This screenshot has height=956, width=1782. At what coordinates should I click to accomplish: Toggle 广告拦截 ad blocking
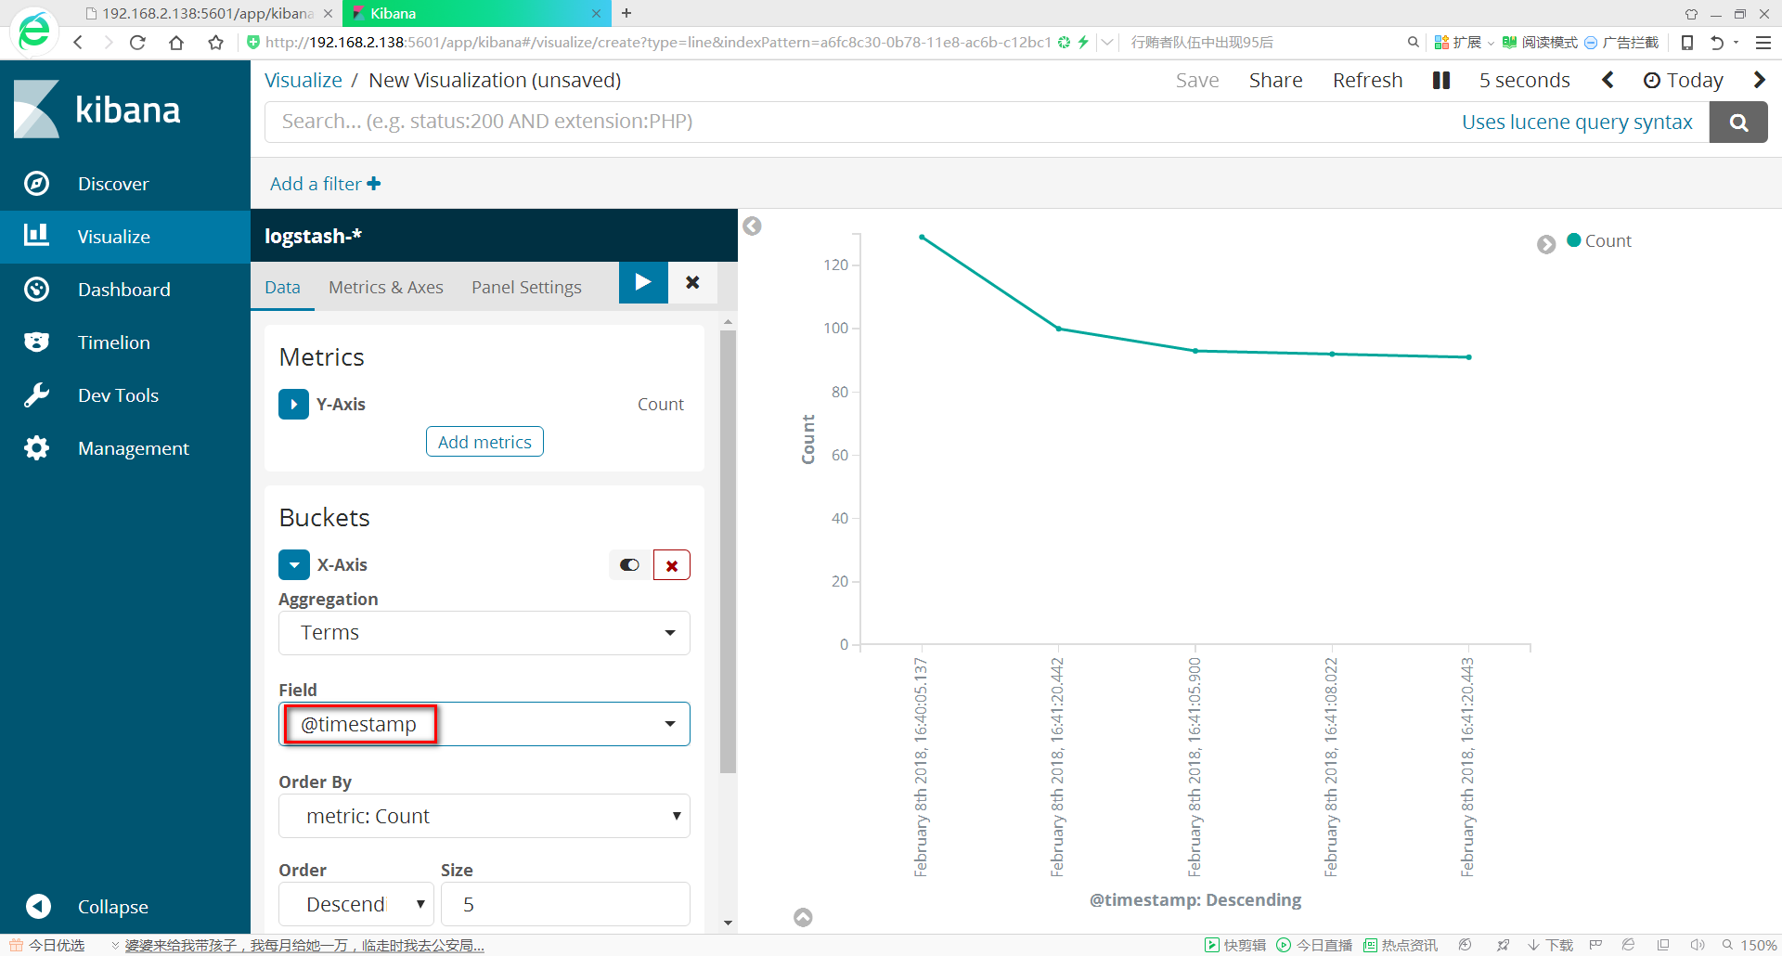coord(1621,42)
